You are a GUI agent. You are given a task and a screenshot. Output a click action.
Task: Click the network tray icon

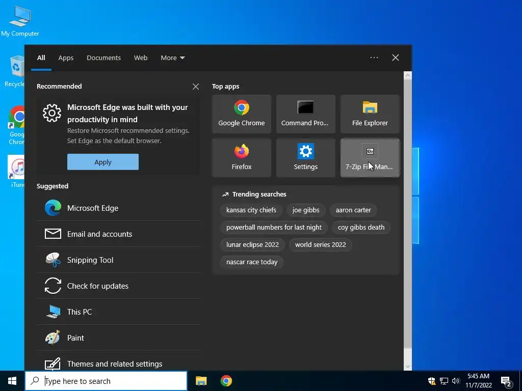click(444, 381)
